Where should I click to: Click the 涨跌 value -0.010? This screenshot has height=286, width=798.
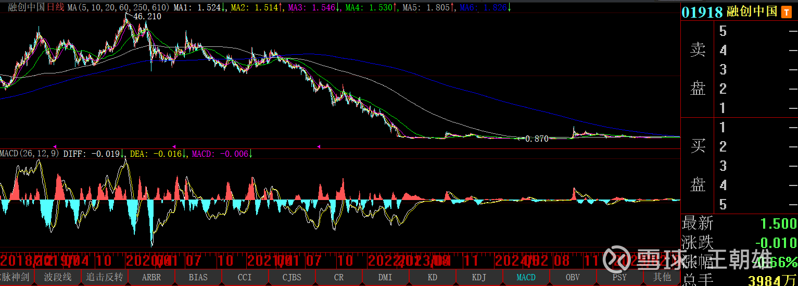click(776, 243)
